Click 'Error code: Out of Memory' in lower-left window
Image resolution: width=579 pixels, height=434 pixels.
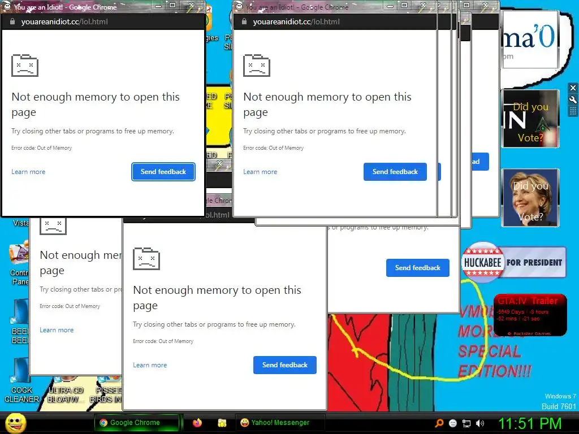[70, 306]
